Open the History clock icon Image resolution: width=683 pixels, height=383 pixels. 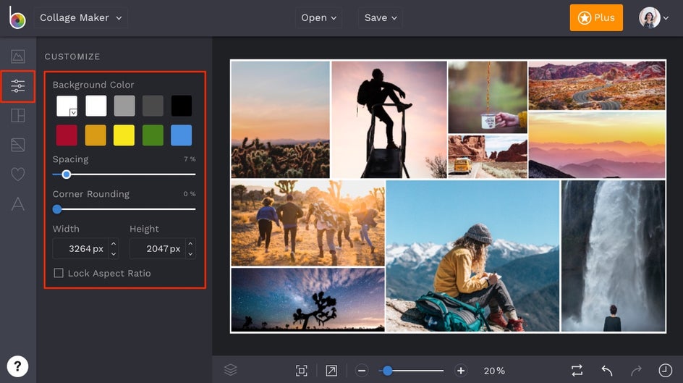665,370
